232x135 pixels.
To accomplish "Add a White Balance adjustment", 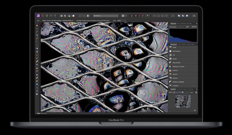I will 183,51.
